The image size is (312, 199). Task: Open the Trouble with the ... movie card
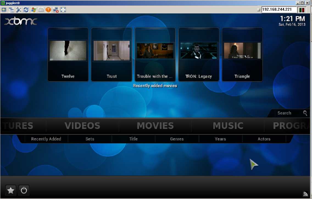pos(155,54)
